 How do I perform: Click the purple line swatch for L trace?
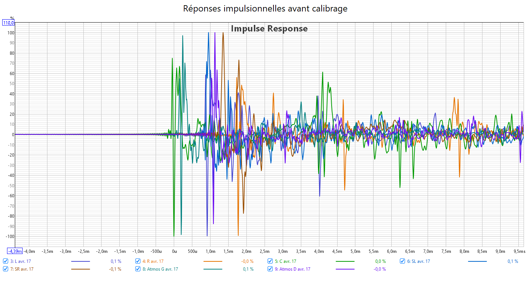[x=80, y=261]
